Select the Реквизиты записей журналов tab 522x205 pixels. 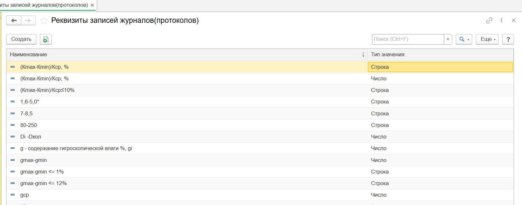(44, 5)
